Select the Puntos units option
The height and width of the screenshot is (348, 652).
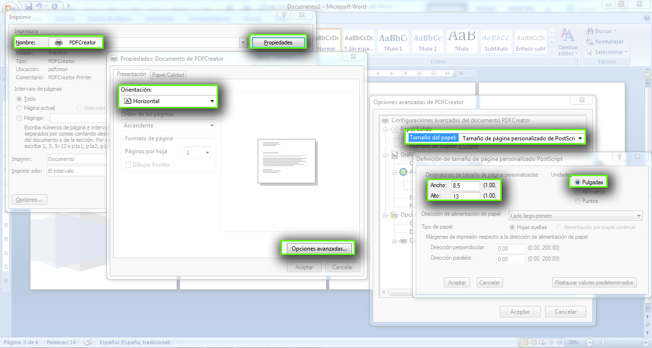[x=578, y=201]
